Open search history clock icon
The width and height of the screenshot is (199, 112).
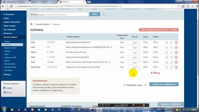tap(104, 14)
